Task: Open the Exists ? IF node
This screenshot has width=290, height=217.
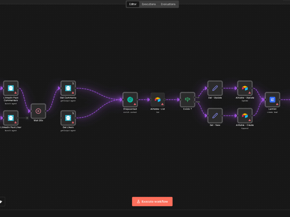Action: coord(188,100)
